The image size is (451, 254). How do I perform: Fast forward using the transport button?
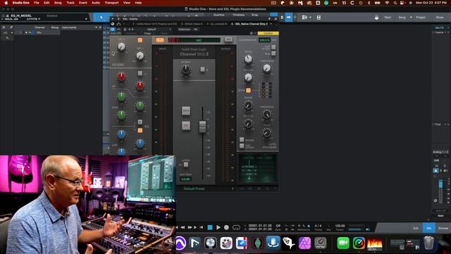[190, 227]
